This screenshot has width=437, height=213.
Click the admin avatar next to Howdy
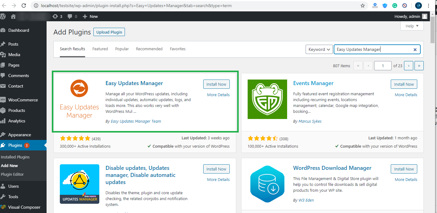(x=425, y=16)
